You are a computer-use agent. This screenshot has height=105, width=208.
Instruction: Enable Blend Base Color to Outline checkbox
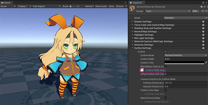(x=165, y=66)
